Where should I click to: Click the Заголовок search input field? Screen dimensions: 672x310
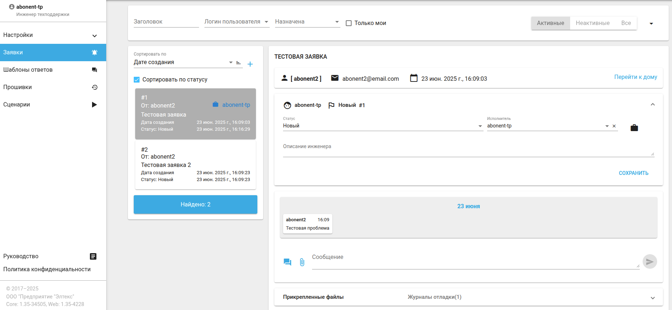pyautogui.click(x=166, y=22)
